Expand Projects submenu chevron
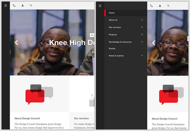190x131 pixels. tap(142, 35)
